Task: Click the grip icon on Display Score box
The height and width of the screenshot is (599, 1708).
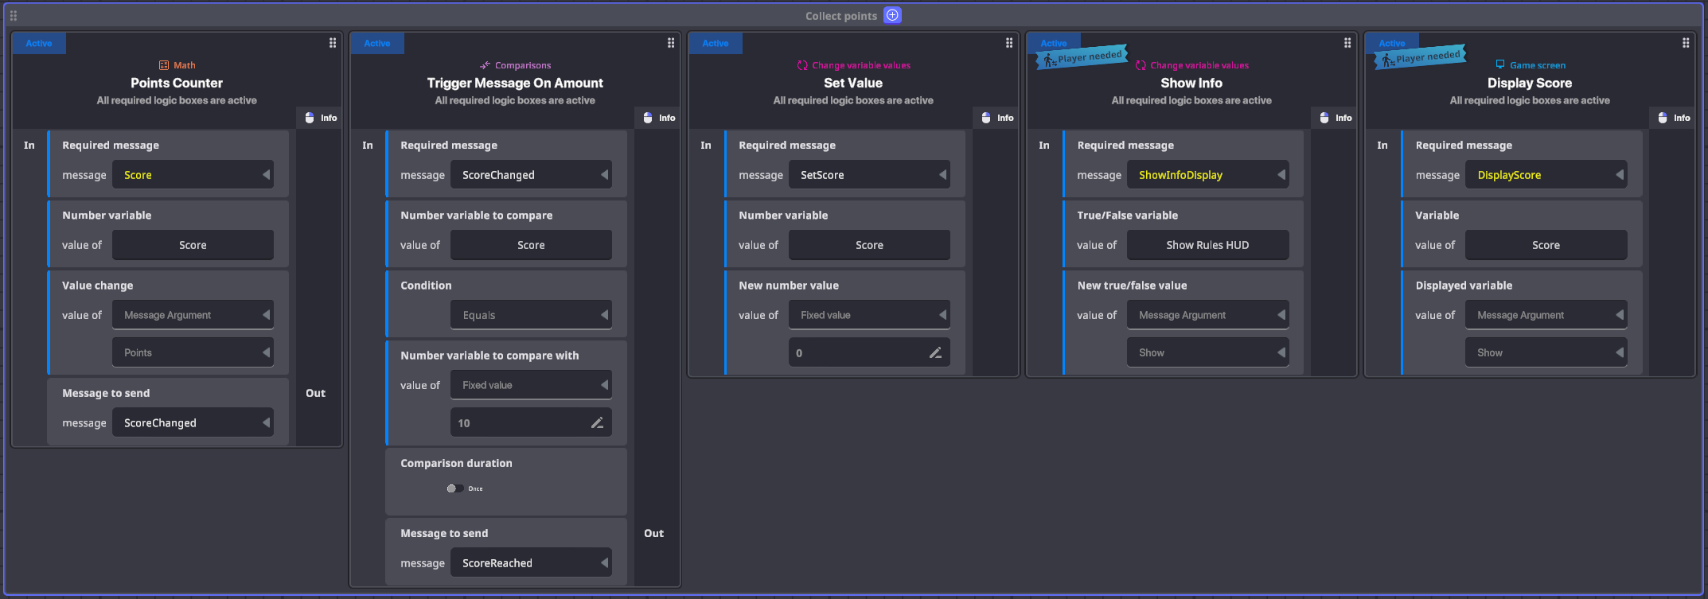Action: [1686, 43]
